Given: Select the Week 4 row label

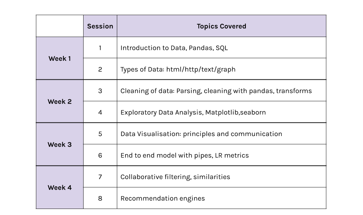Looking at the screenshot, I should click(x=60, y=187).
